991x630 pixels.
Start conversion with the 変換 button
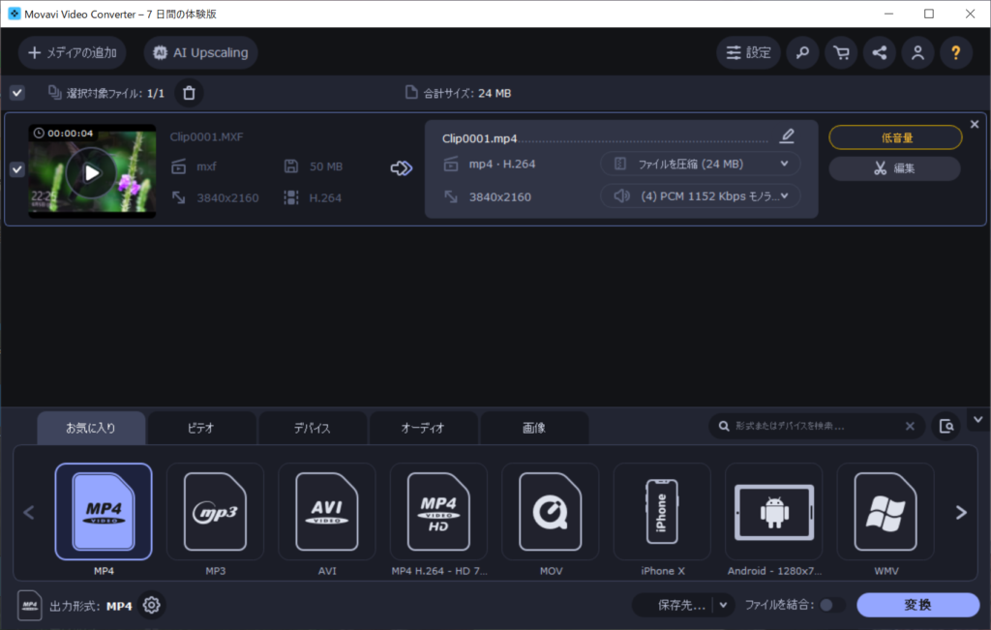pyautogui.click(x=917, y=604)
